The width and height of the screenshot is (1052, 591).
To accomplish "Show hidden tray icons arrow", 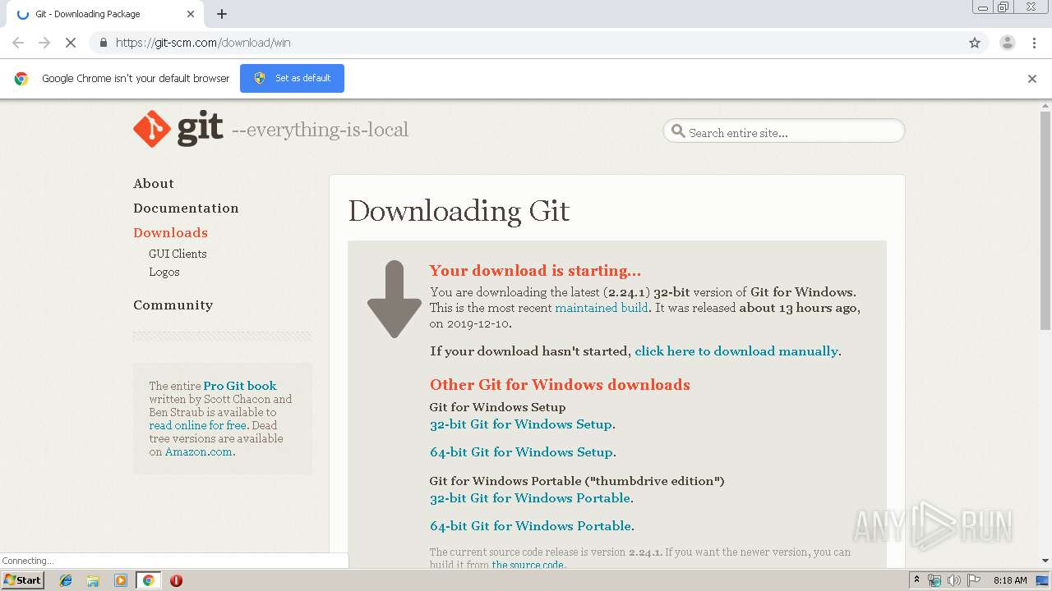I will click(916, 580).
